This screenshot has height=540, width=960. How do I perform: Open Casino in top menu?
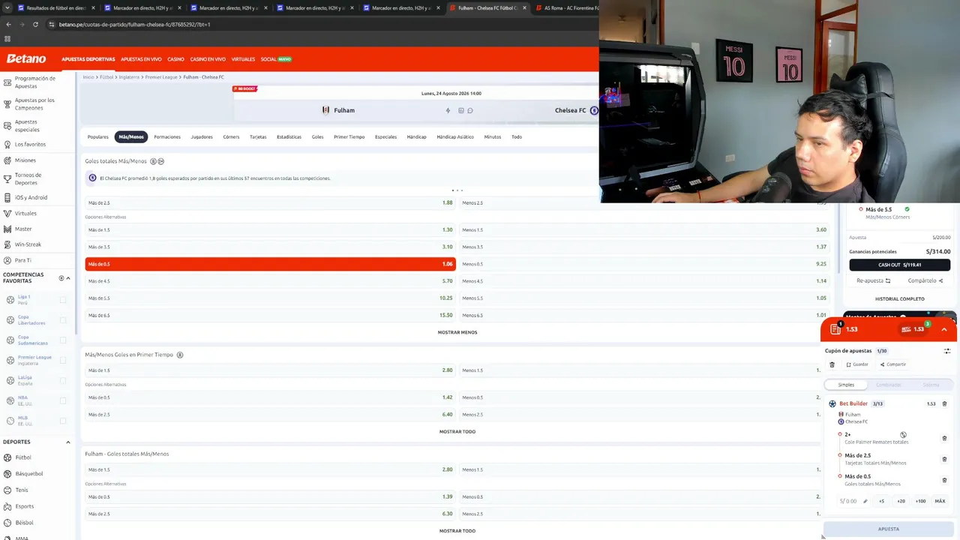click(175, 59)
